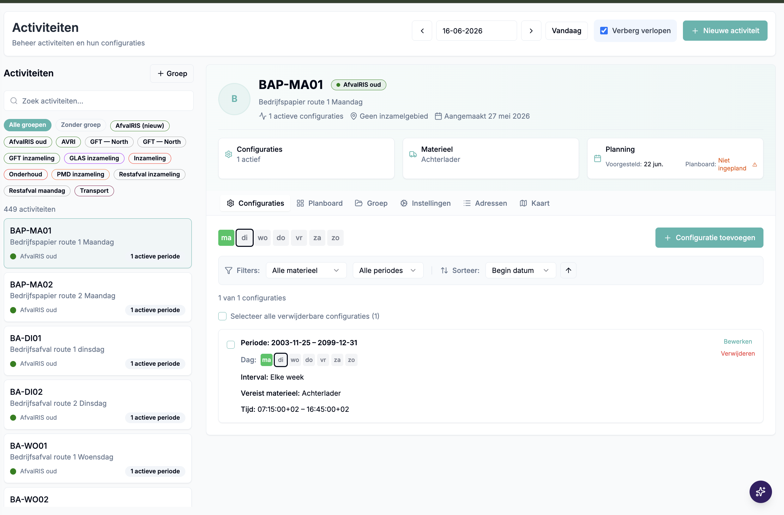Click the Nieuwe activiteit button
784x515 pixels.
click(725, 31)
